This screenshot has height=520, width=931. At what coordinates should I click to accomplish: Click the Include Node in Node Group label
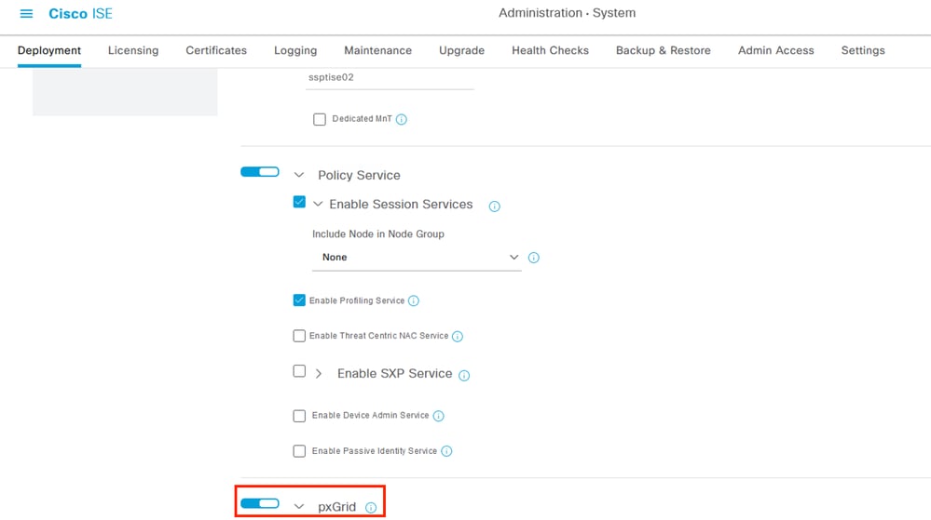(378, 233)
